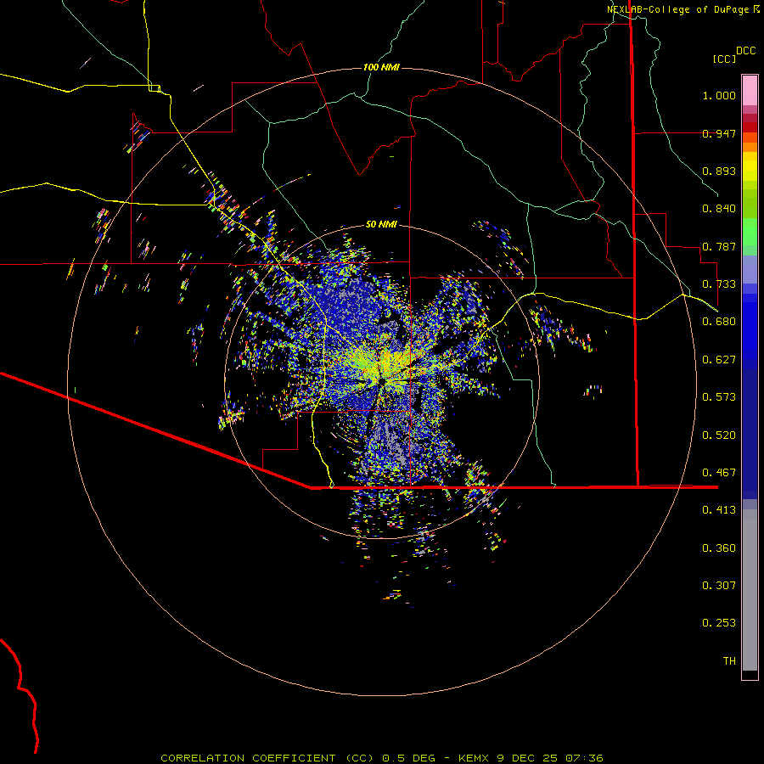Select the 0.253 scale value

click(x=719, y=623)
